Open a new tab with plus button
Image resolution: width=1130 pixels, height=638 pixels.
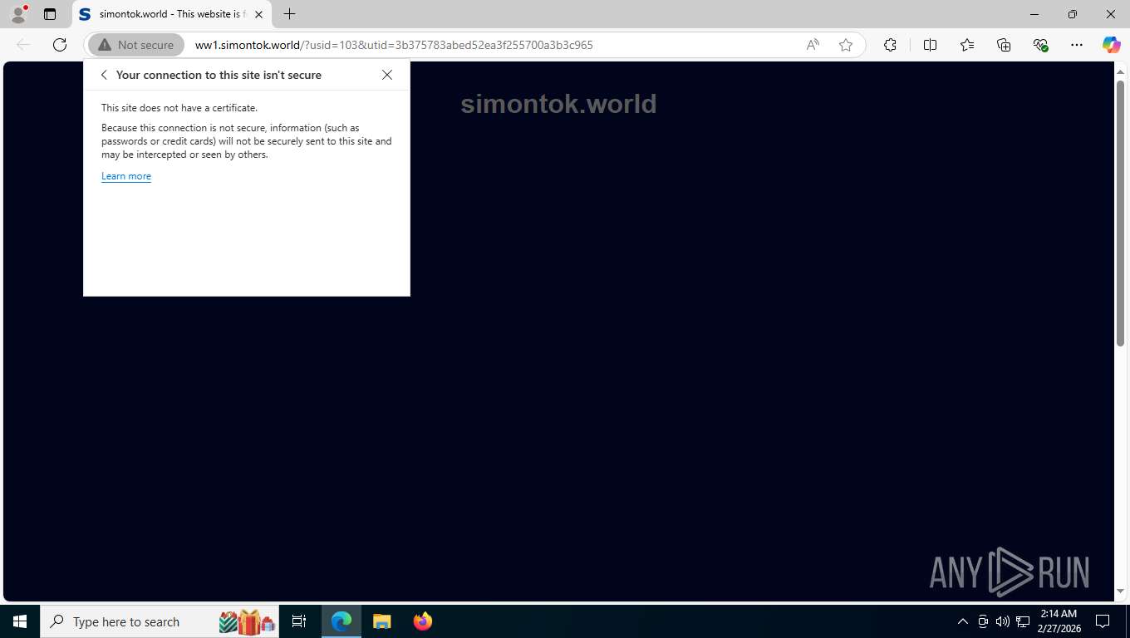click(x=289, y=14)
